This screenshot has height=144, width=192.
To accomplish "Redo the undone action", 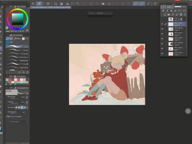I will click(x=84, y=4).
